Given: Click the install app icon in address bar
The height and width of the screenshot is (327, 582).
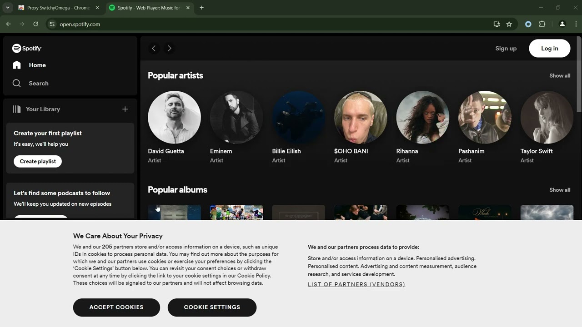Looking at the screenshot, I should [x=497, y=24].
